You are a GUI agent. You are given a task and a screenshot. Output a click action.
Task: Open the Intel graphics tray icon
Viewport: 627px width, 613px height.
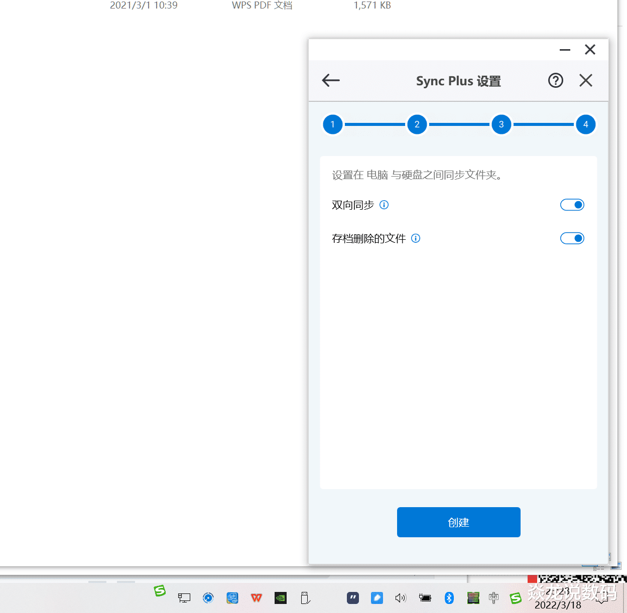click(x=232, y=597)
